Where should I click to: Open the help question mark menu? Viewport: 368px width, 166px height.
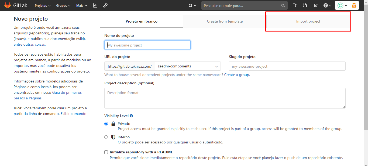328,5
